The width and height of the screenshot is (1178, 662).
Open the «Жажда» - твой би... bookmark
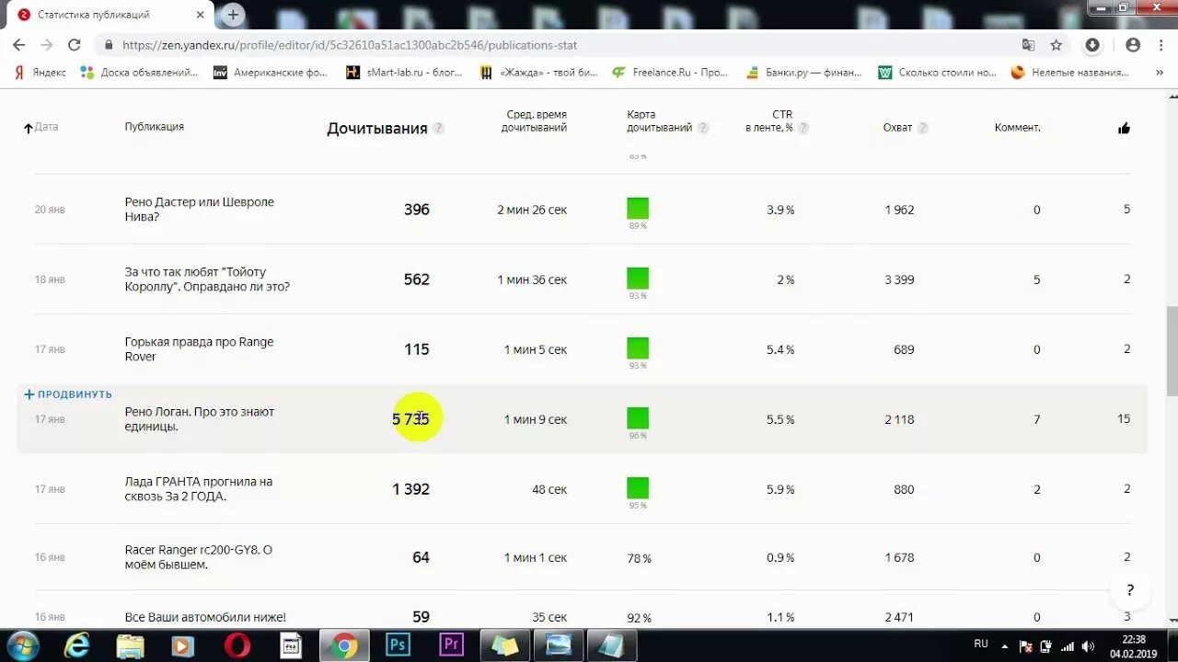point(538,73)
